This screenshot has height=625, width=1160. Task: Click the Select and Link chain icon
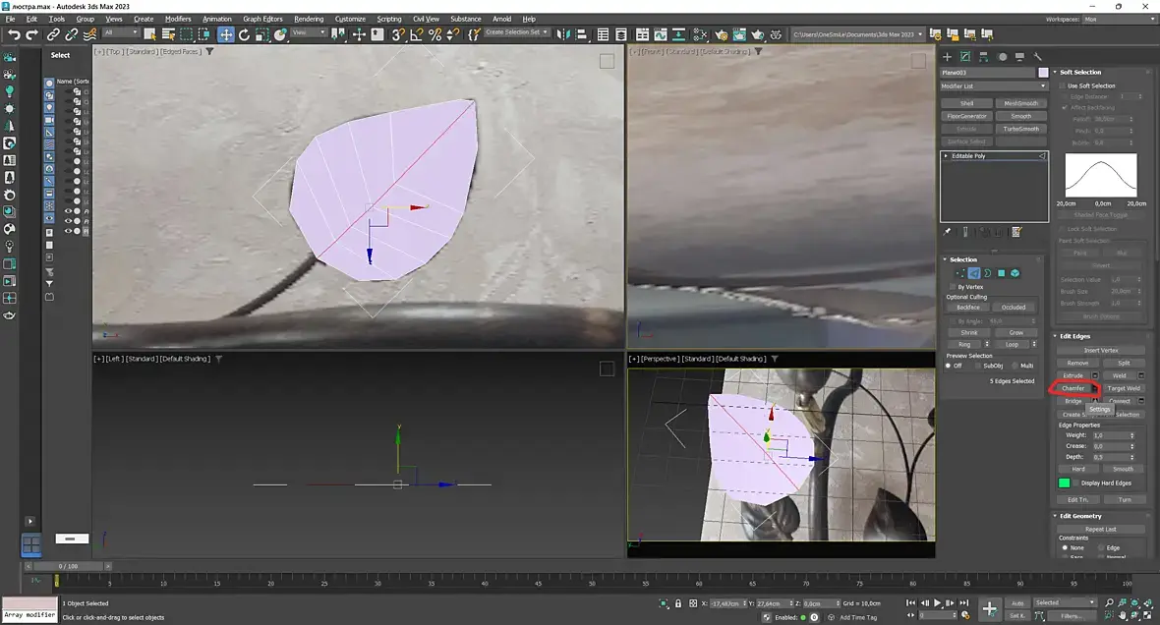[x=53, y=34]
